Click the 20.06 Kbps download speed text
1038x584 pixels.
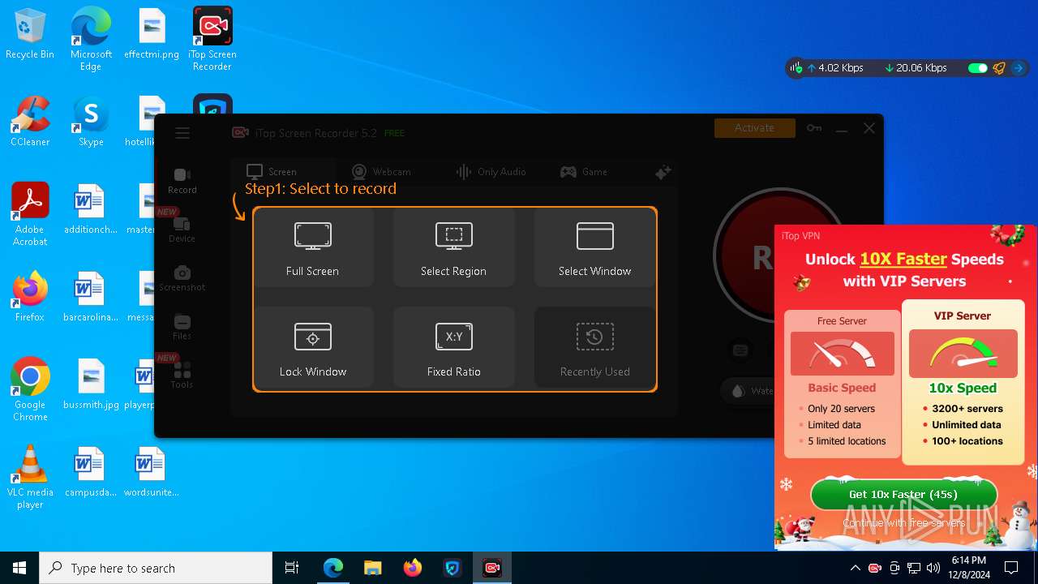click(x=921, y=68)
